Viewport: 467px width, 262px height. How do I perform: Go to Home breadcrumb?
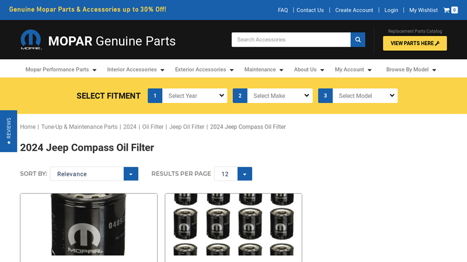27,127
